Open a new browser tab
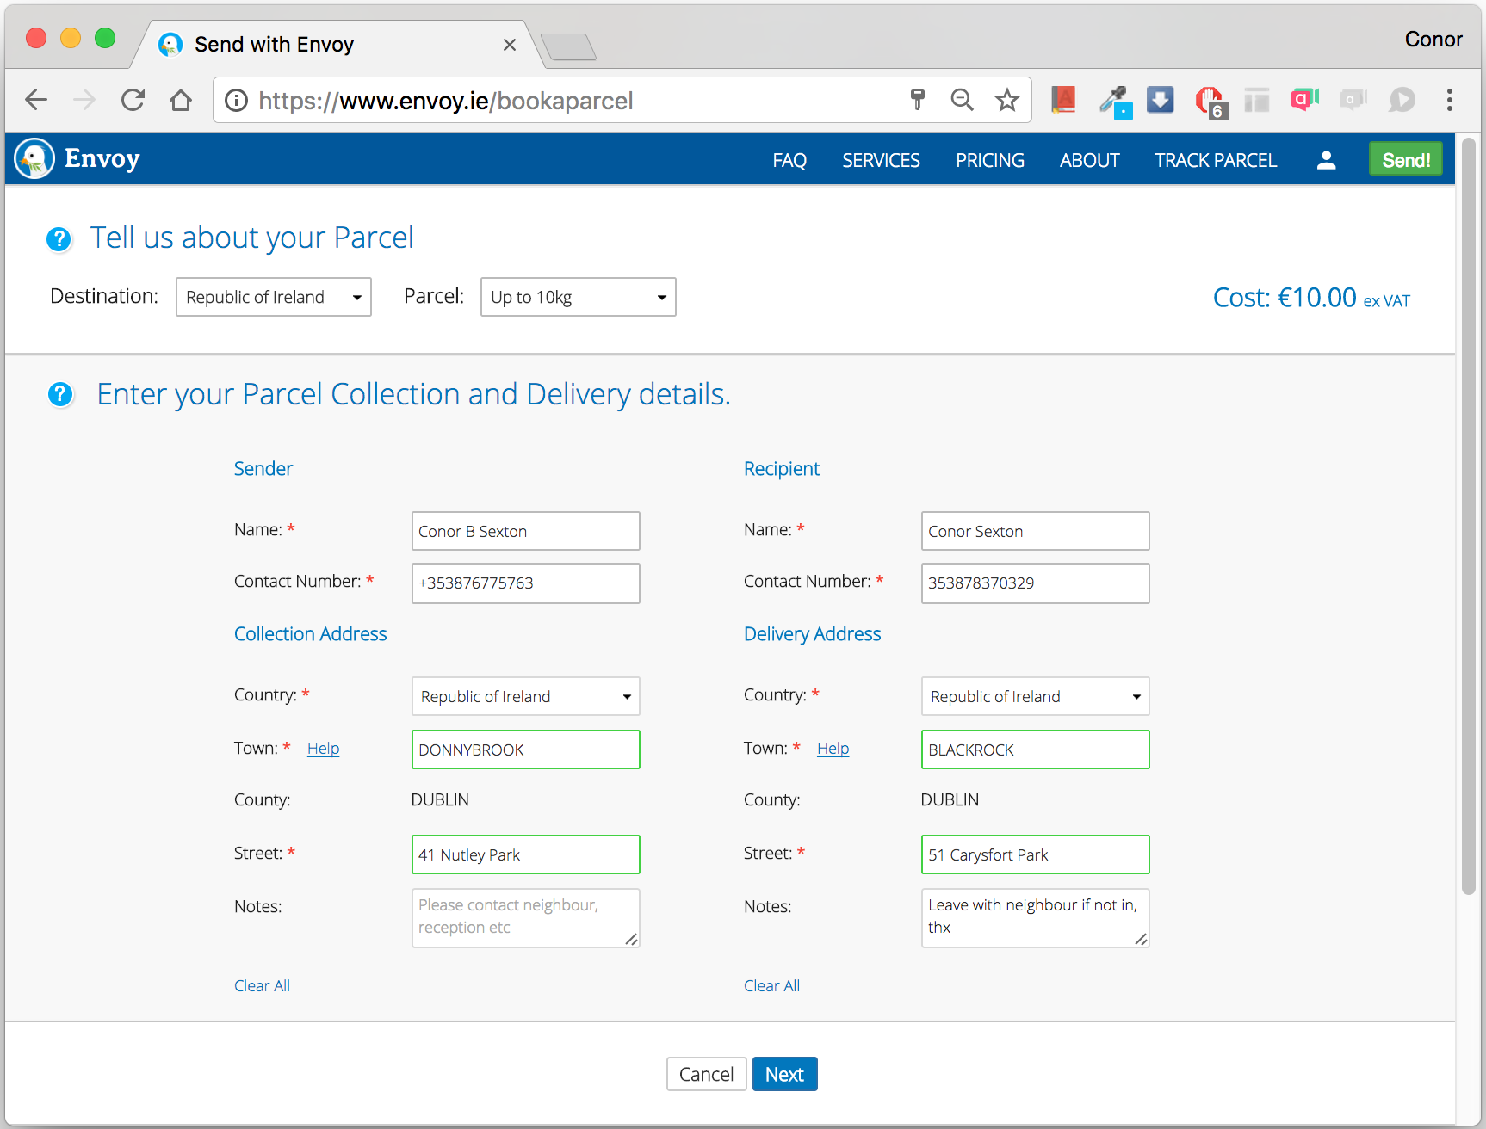 [x=568, y=46]
